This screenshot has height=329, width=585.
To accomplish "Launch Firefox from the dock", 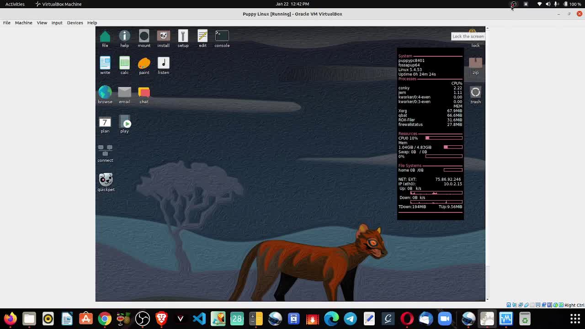I will coord(10,318).
